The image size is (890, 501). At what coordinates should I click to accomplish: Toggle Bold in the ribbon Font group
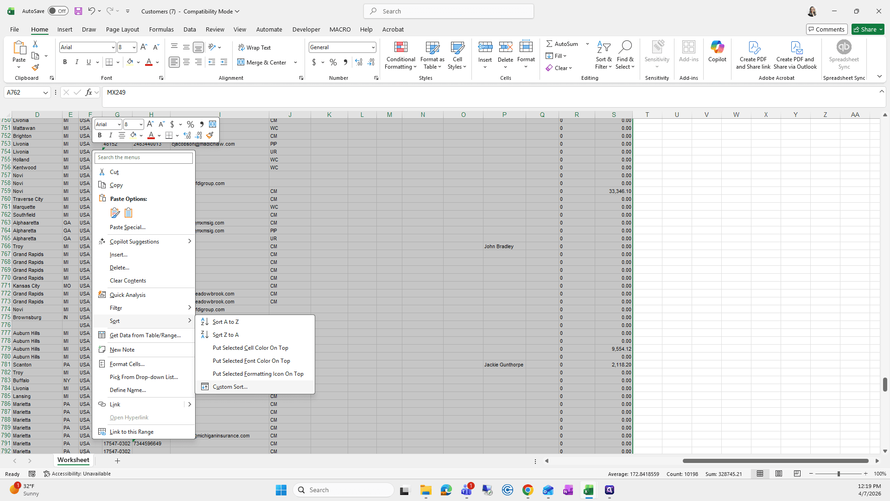pos(65,62)
